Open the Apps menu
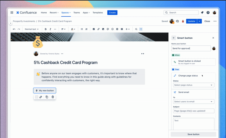The height and width of the screenshot is (138, 226). point(86,13)
